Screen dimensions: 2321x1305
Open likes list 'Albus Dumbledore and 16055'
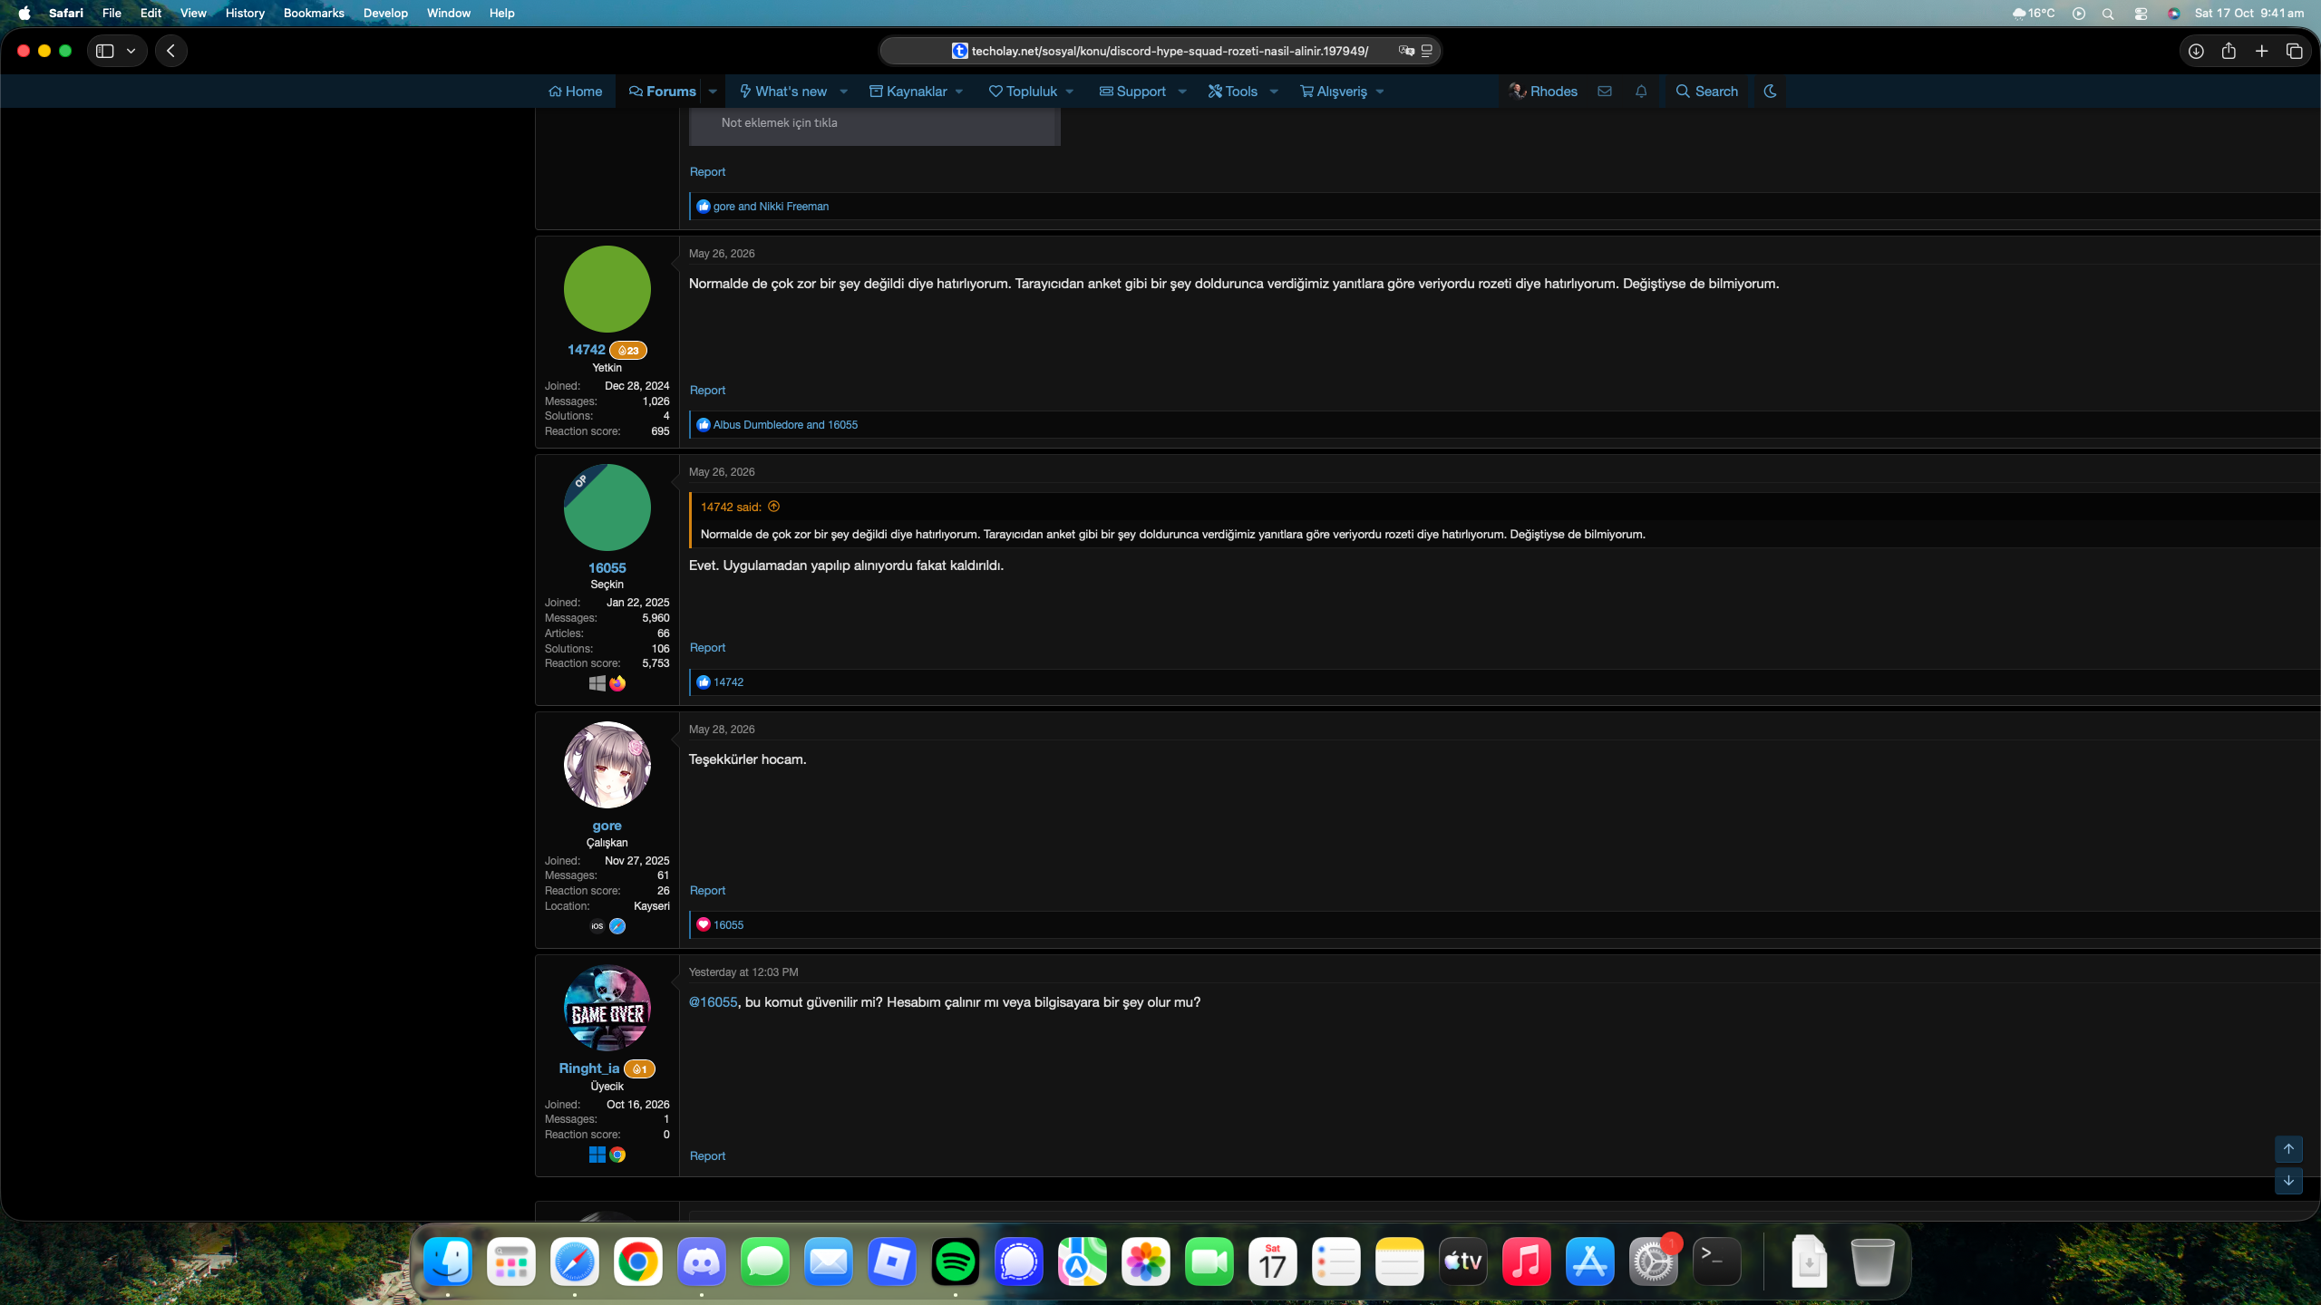[x=785, y=425]
